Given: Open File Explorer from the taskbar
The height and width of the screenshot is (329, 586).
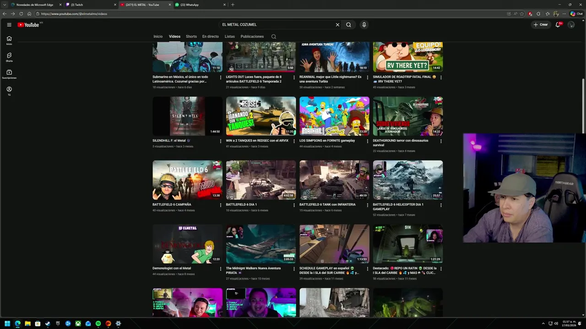Looking at the screenshot, I should tap(27, 324).
